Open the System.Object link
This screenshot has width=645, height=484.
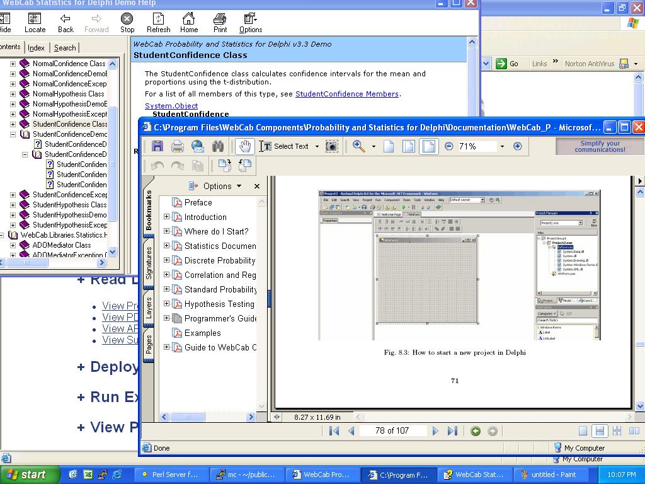point(171,106)
